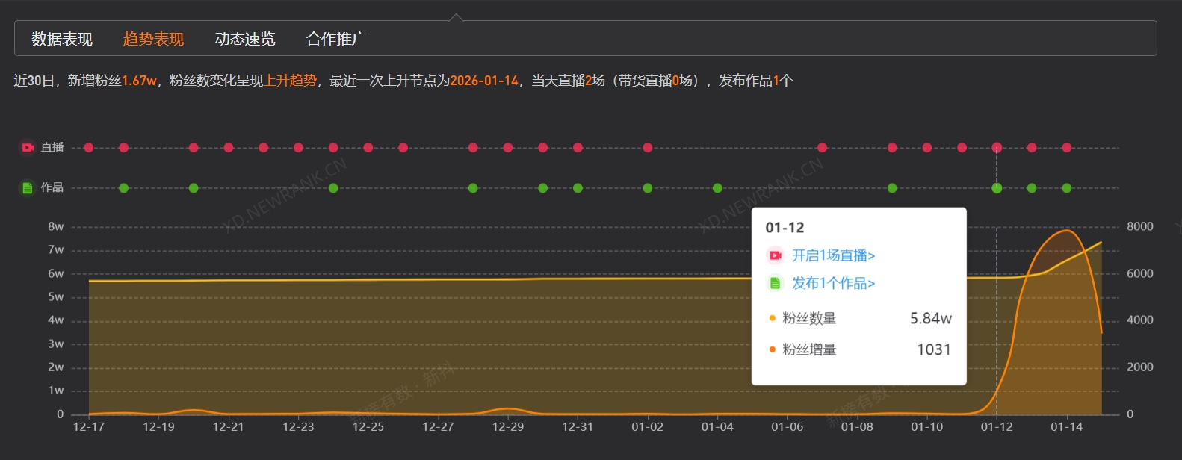Click the green 作品 legend icon

28,188
